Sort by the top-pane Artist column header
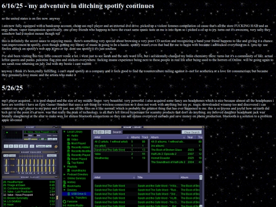 click(x=111, y=137)
